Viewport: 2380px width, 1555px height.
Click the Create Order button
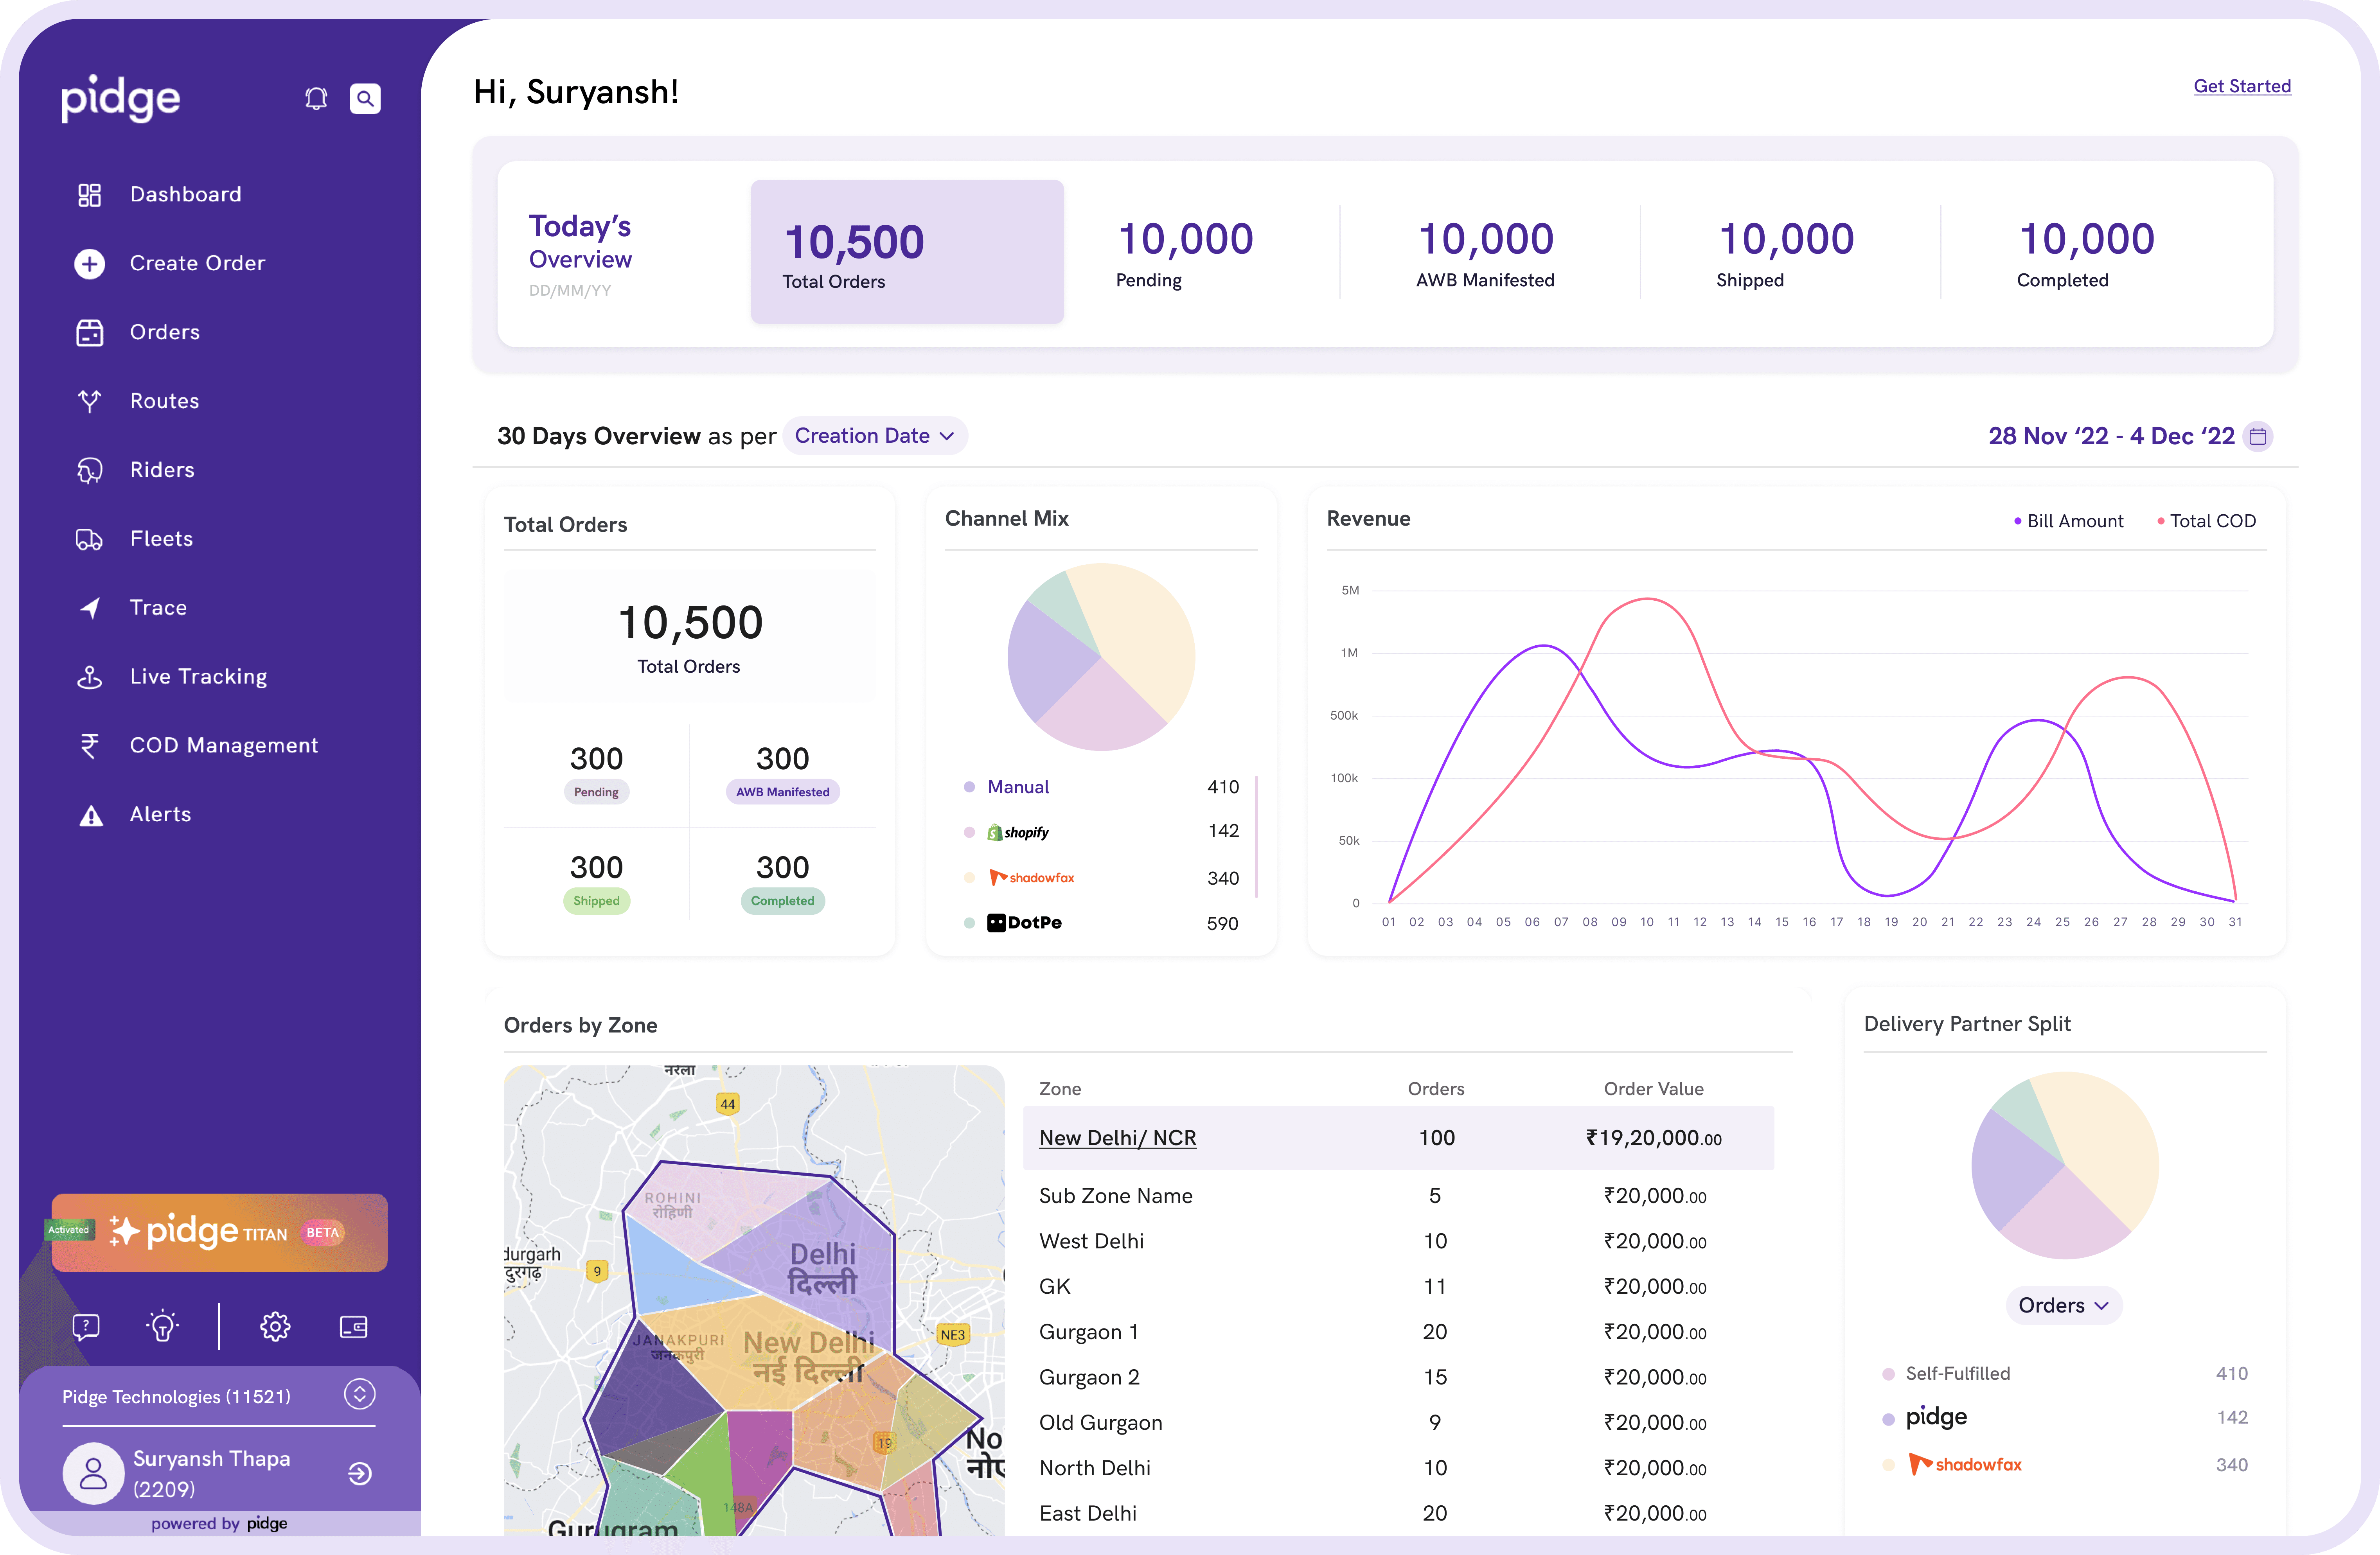[197, 263]
